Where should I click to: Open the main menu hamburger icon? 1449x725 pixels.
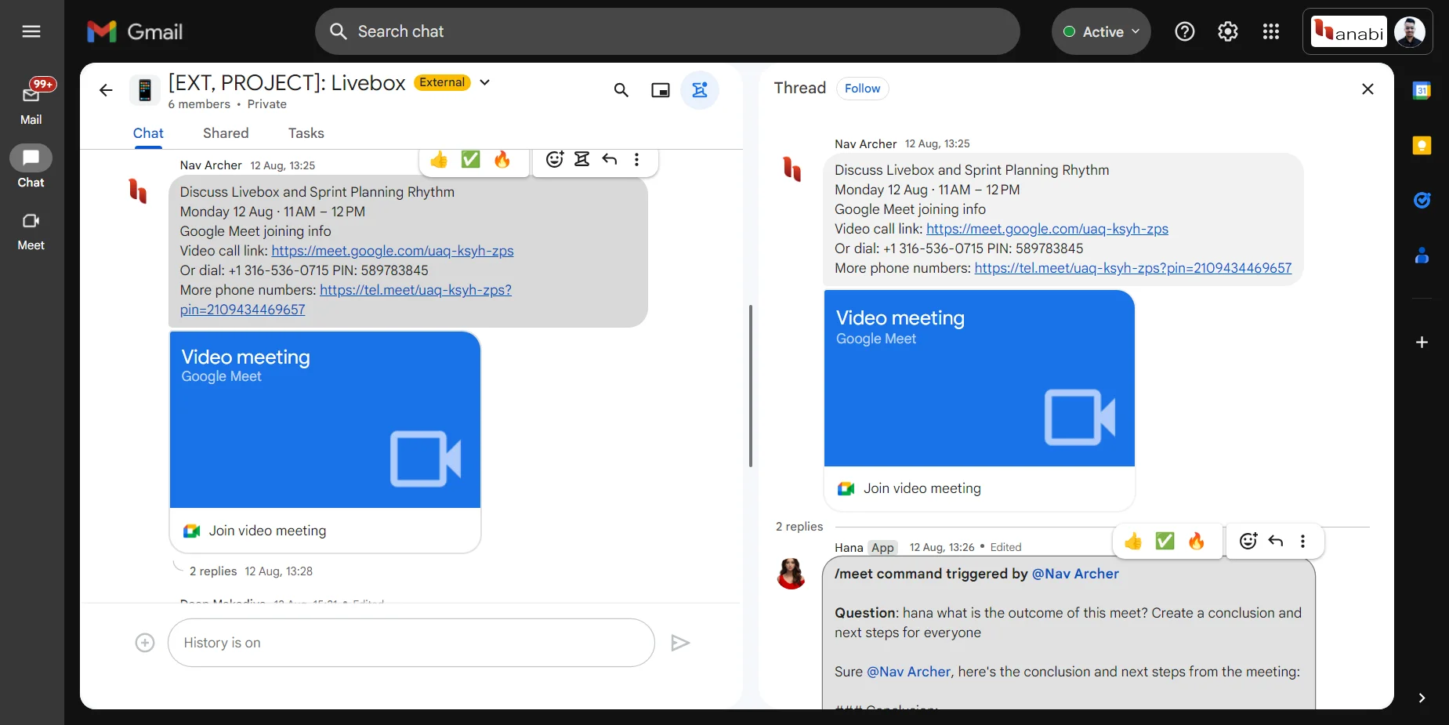click(x=31, y=31)
